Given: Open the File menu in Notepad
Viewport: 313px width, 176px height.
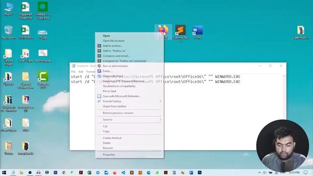Looking at the screenshot, I should (x=73, y=71).
